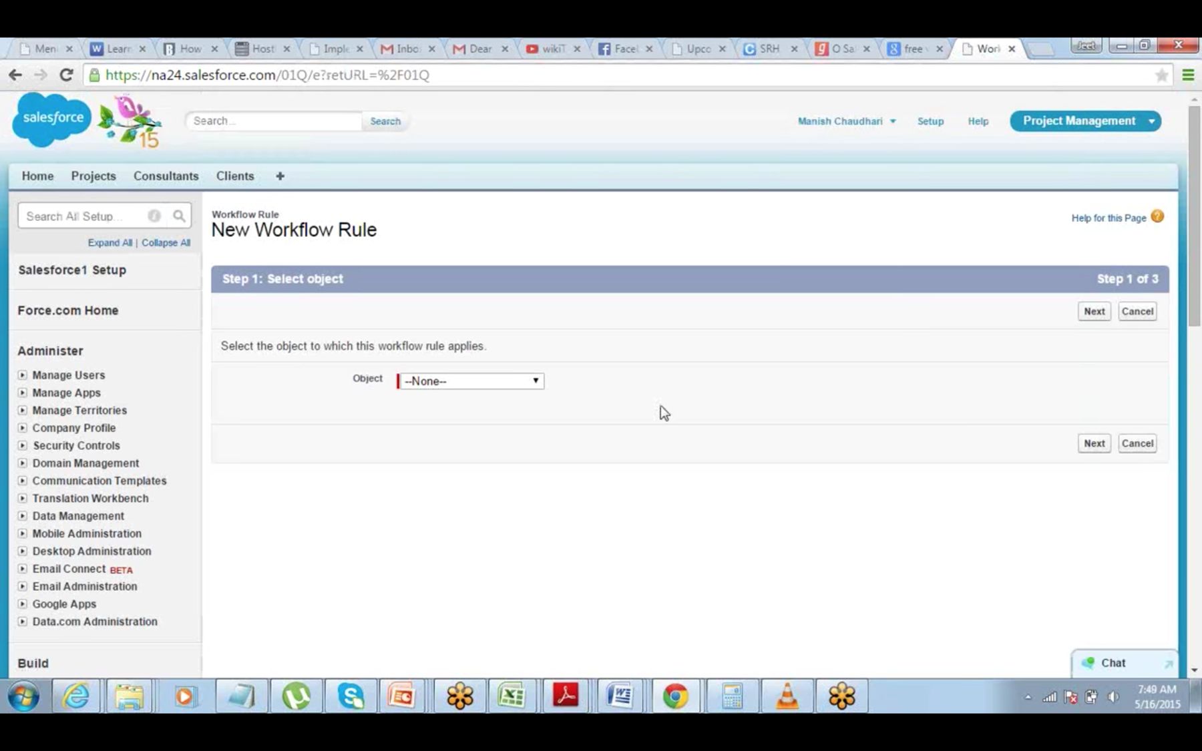Expand Company Profile node

point(22,428)
